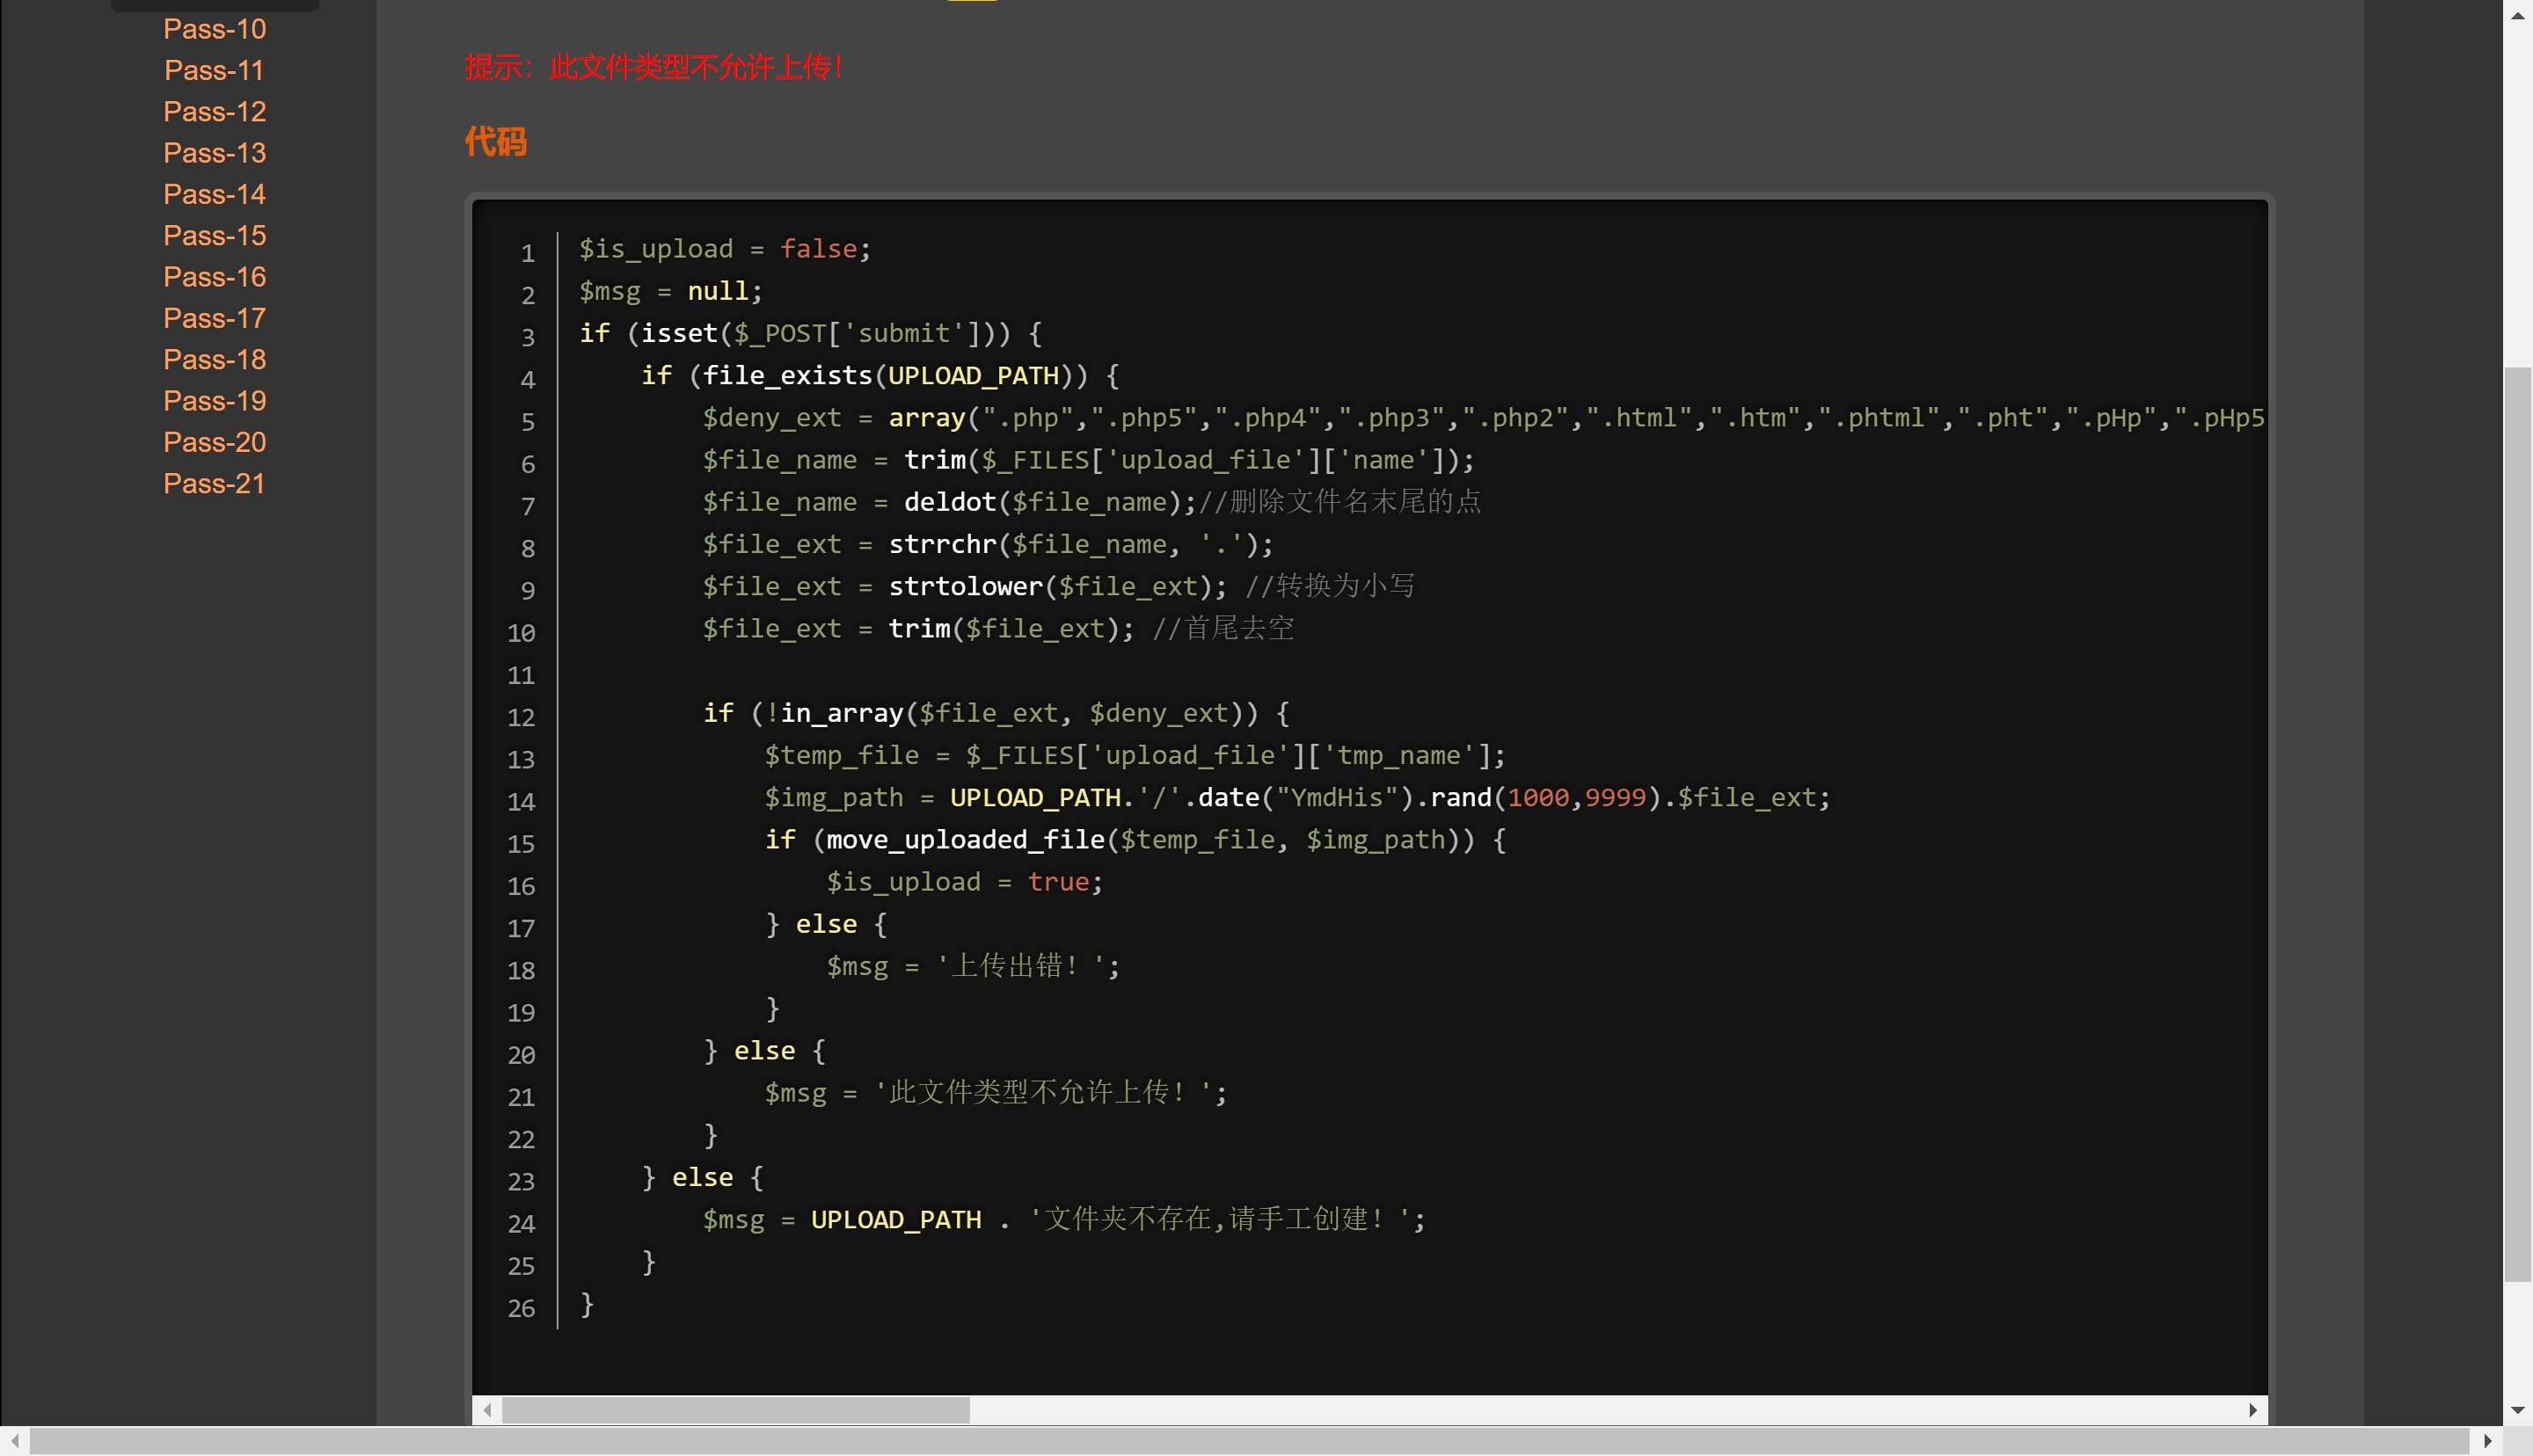The height and width of the screenshot is (1456, 2533).
Task: Click the '!in_array($file_ext, $deny_ext)' condition
Action: coord(1004,713)
